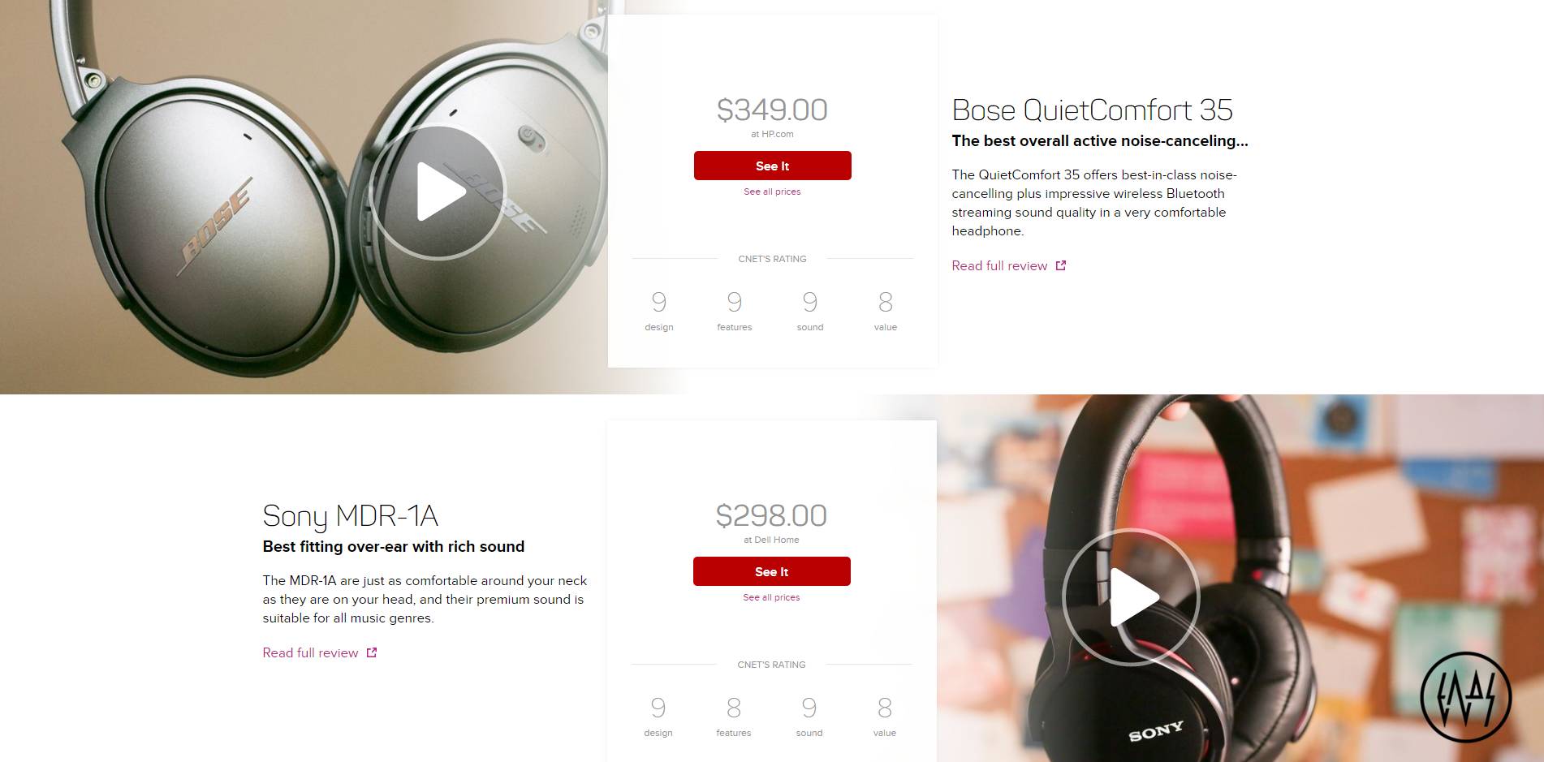Open the Bose QuietComfort 35 title

coord(1092,110)
